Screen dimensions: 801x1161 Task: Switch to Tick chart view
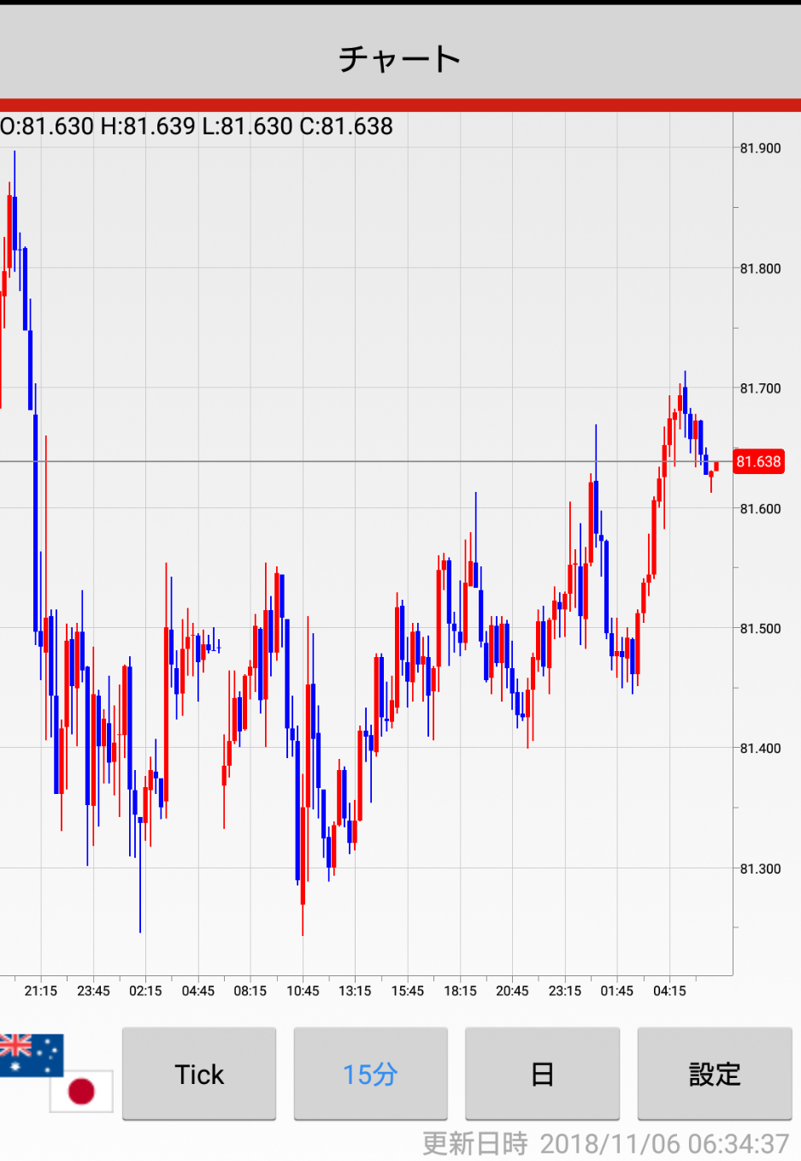[x=199, y=1074]
